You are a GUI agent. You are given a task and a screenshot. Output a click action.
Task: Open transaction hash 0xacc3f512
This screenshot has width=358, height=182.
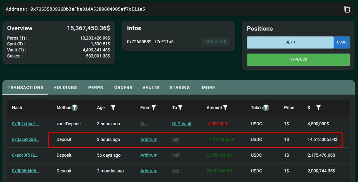click(25, 155)
